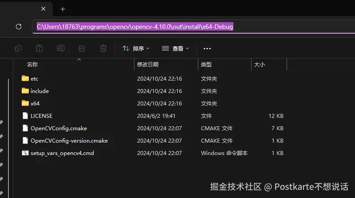Sort by the 名称 column header
The image size is (355, 198).
tap(32, 65)
